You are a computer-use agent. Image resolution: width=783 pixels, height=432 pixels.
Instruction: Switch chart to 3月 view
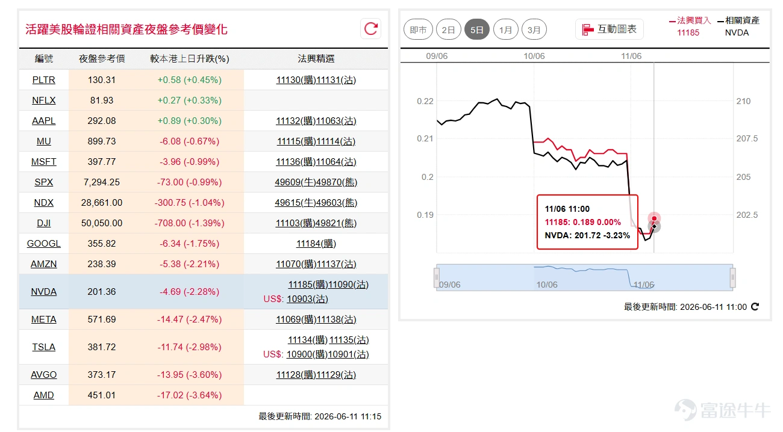tap(534, 29)
